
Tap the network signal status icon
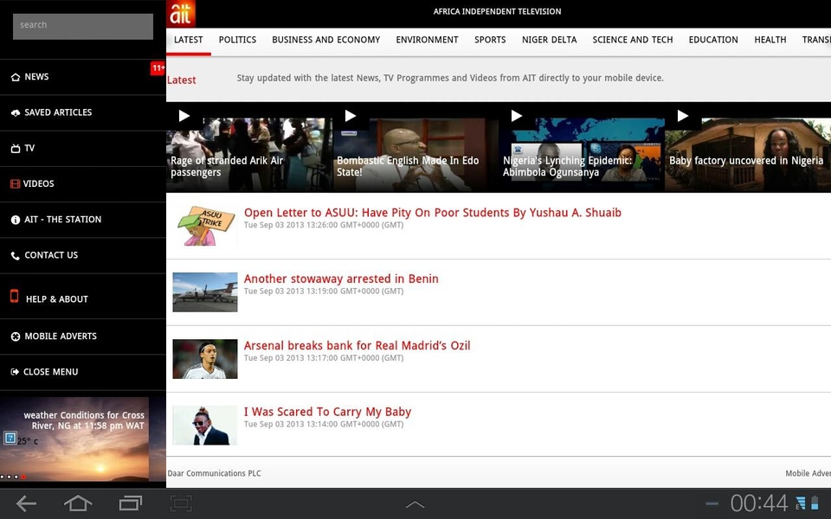coord(800,503)
